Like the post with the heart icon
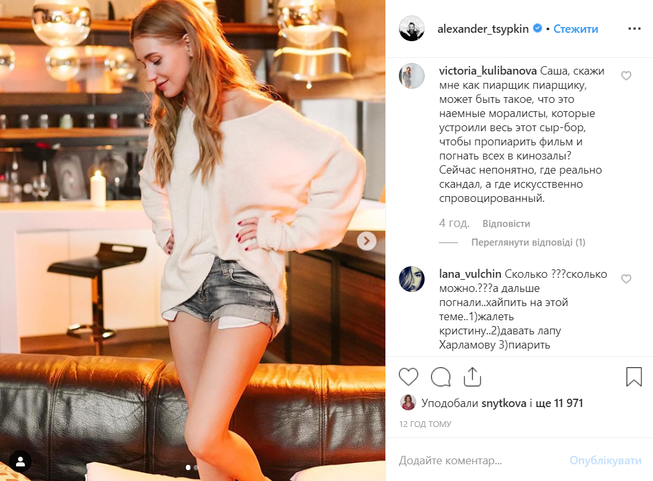Screen dimensions: 653x481 tap(408, 377)
